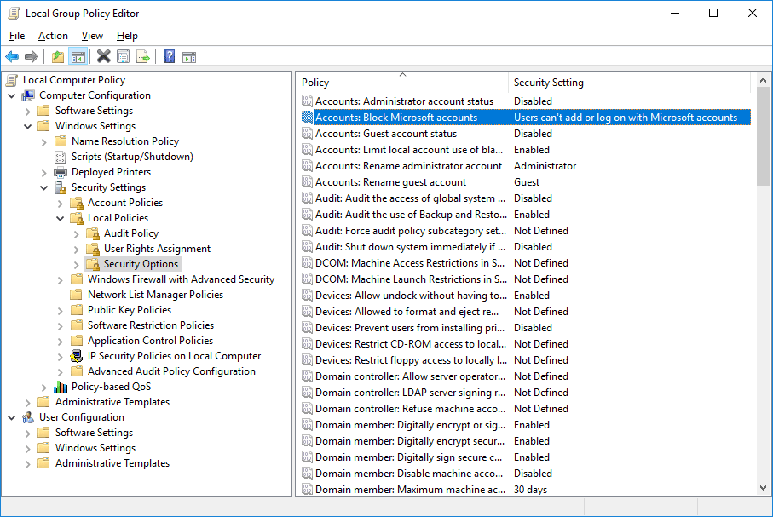773x517 pixels.
Task: Select Software Restriction Policies in tree
Action: pyautogui.click(x=151, y=325)
